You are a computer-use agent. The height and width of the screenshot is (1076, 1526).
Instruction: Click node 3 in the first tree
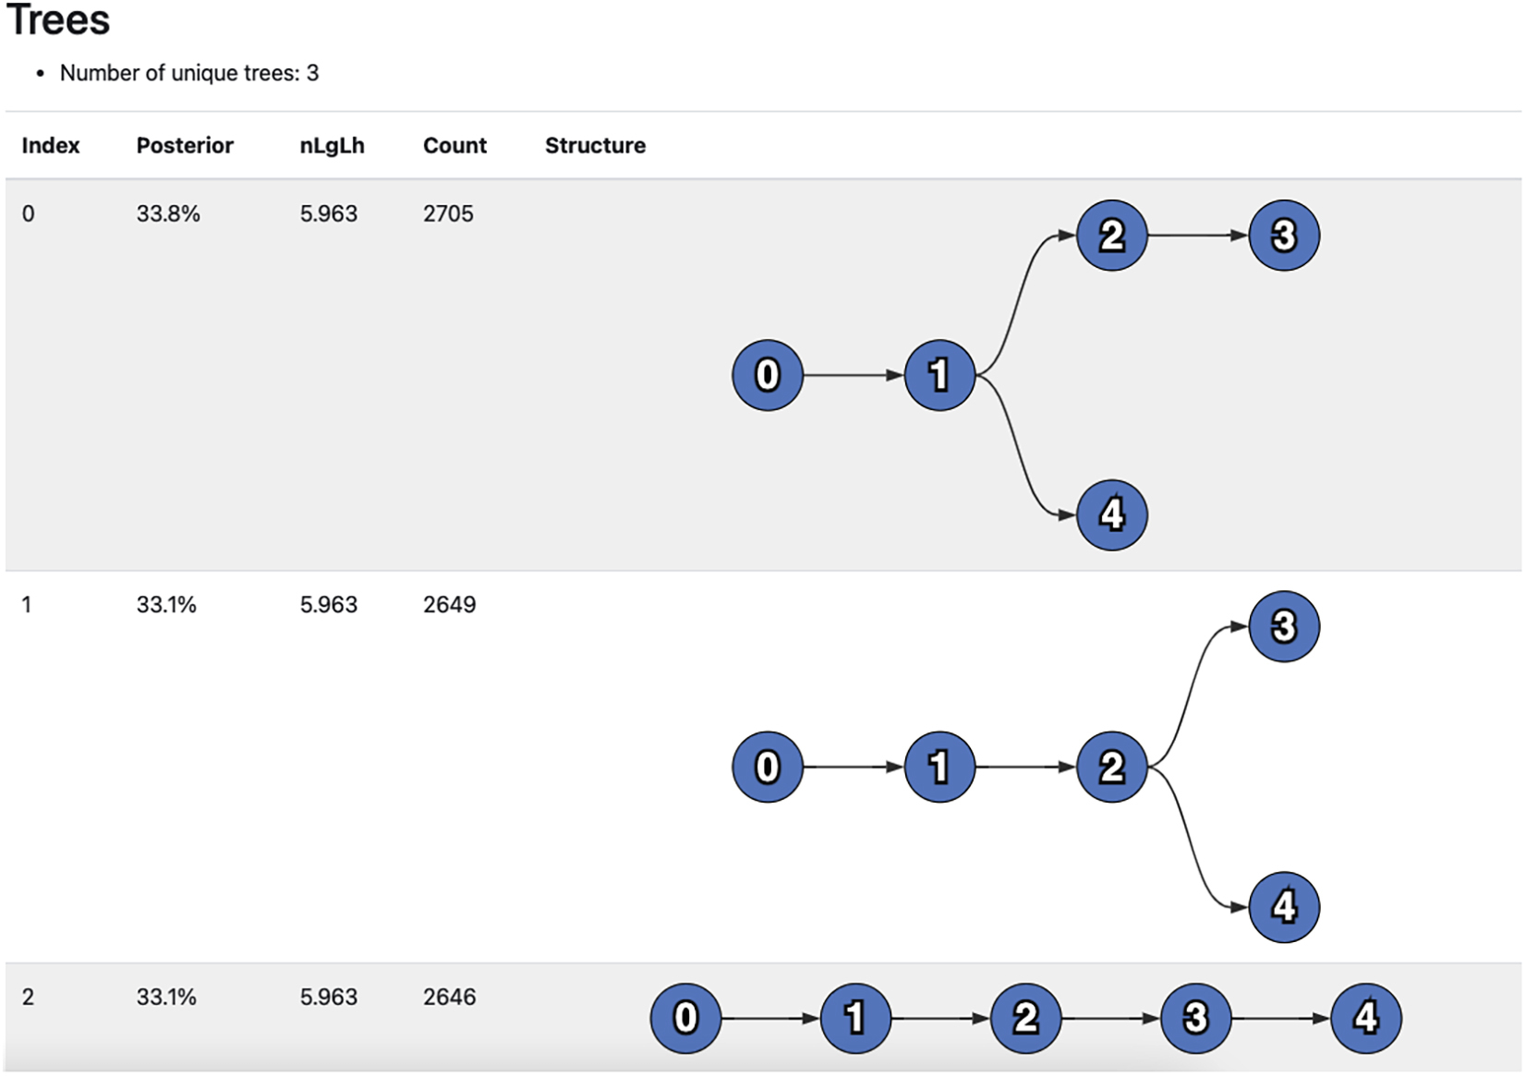click(x=1283, y=236)
